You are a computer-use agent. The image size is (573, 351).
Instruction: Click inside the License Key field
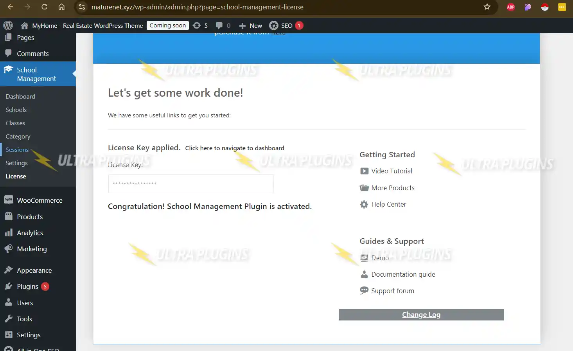pos(190,184)
